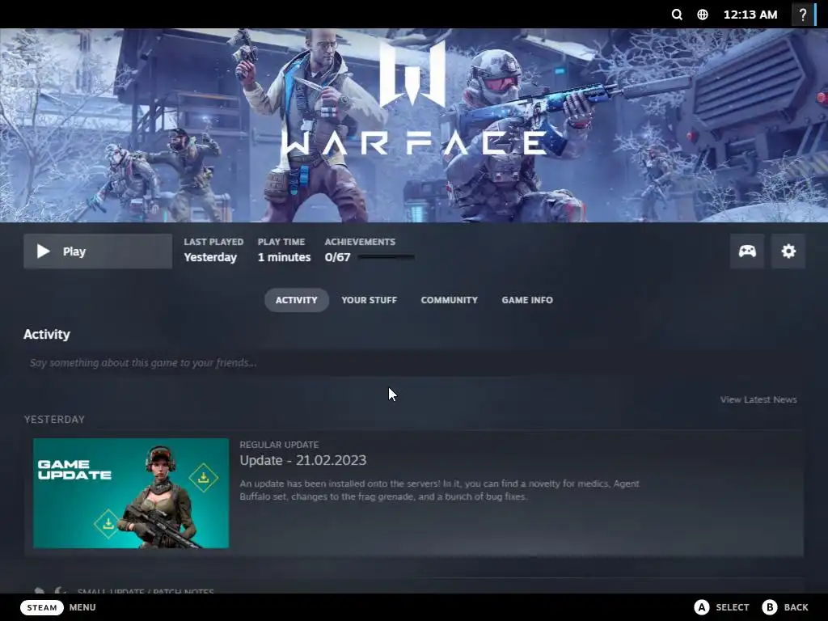
Task: Switch to the Community tab
Action: 449,300
